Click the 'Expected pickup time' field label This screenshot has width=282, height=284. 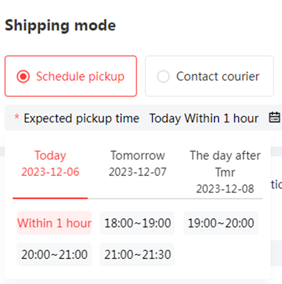tap(81, 118)
